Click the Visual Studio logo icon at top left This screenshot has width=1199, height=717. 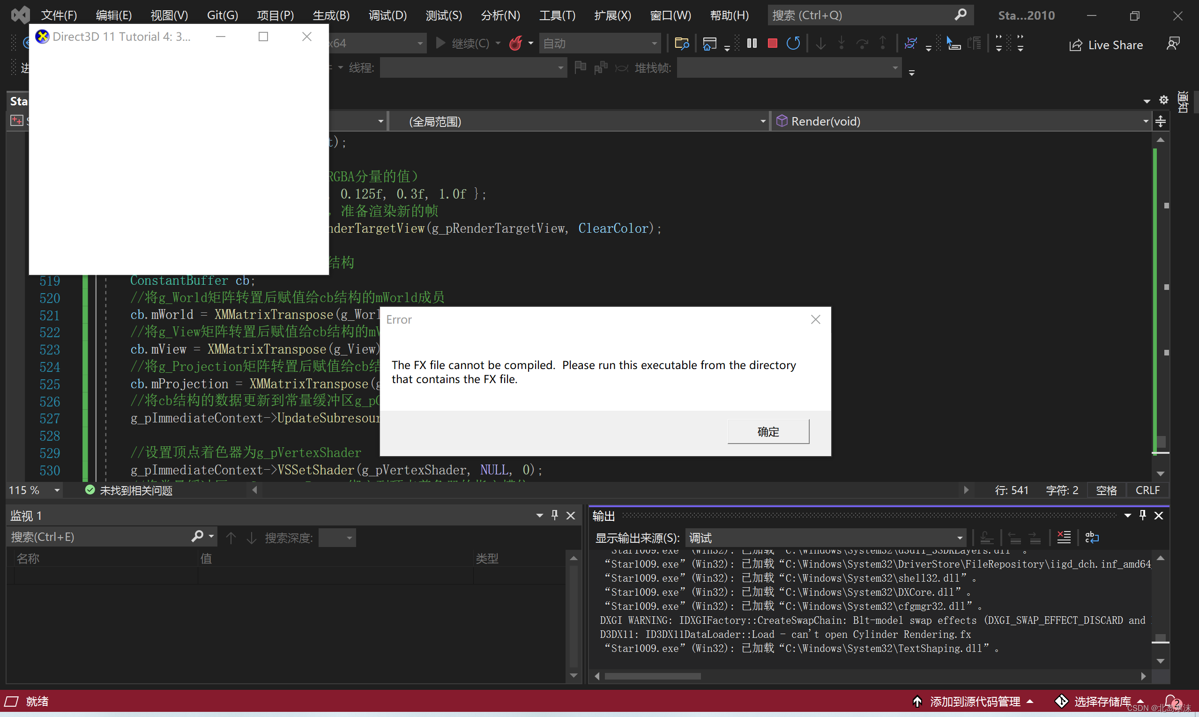click(20, 15)
